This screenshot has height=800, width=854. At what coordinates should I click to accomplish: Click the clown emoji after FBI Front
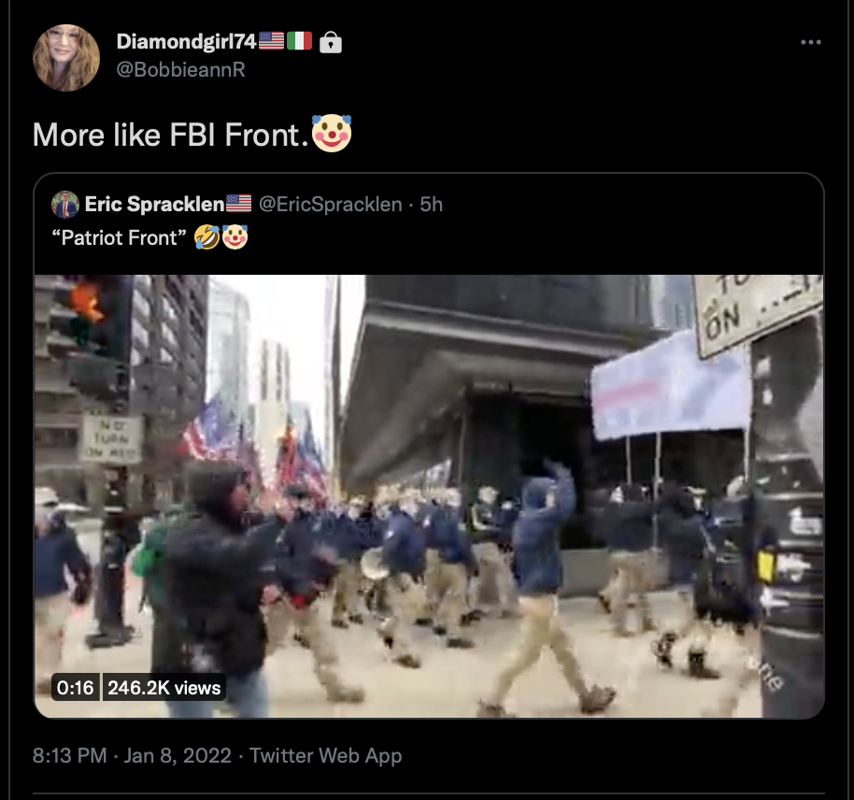332,134
